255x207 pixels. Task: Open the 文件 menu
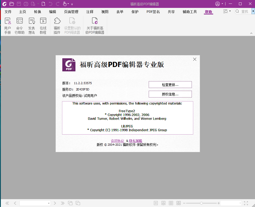click(x=8, y=12)
